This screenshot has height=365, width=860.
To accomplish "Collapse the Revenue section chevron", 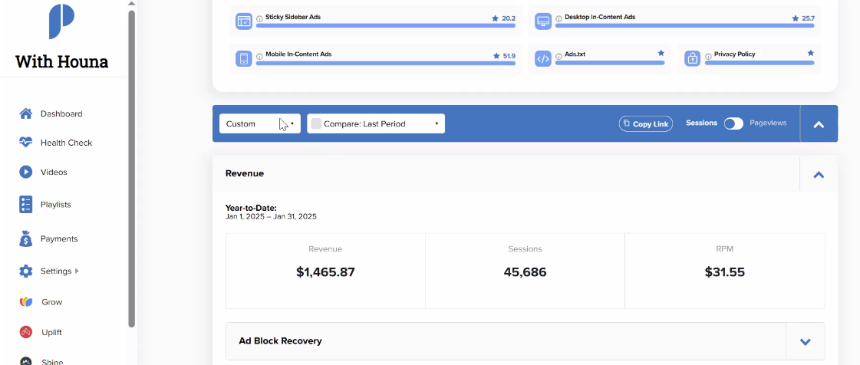I will coord(819,174).
